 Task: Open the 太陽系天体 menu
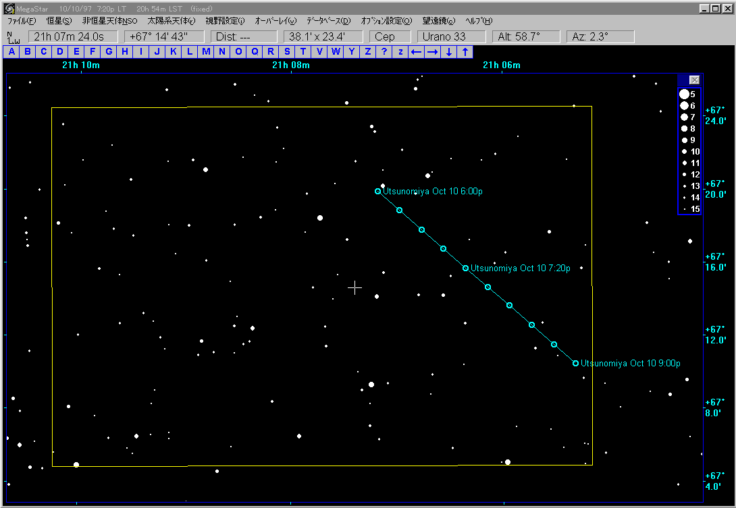pyautogui.click(x=172, y=21)
